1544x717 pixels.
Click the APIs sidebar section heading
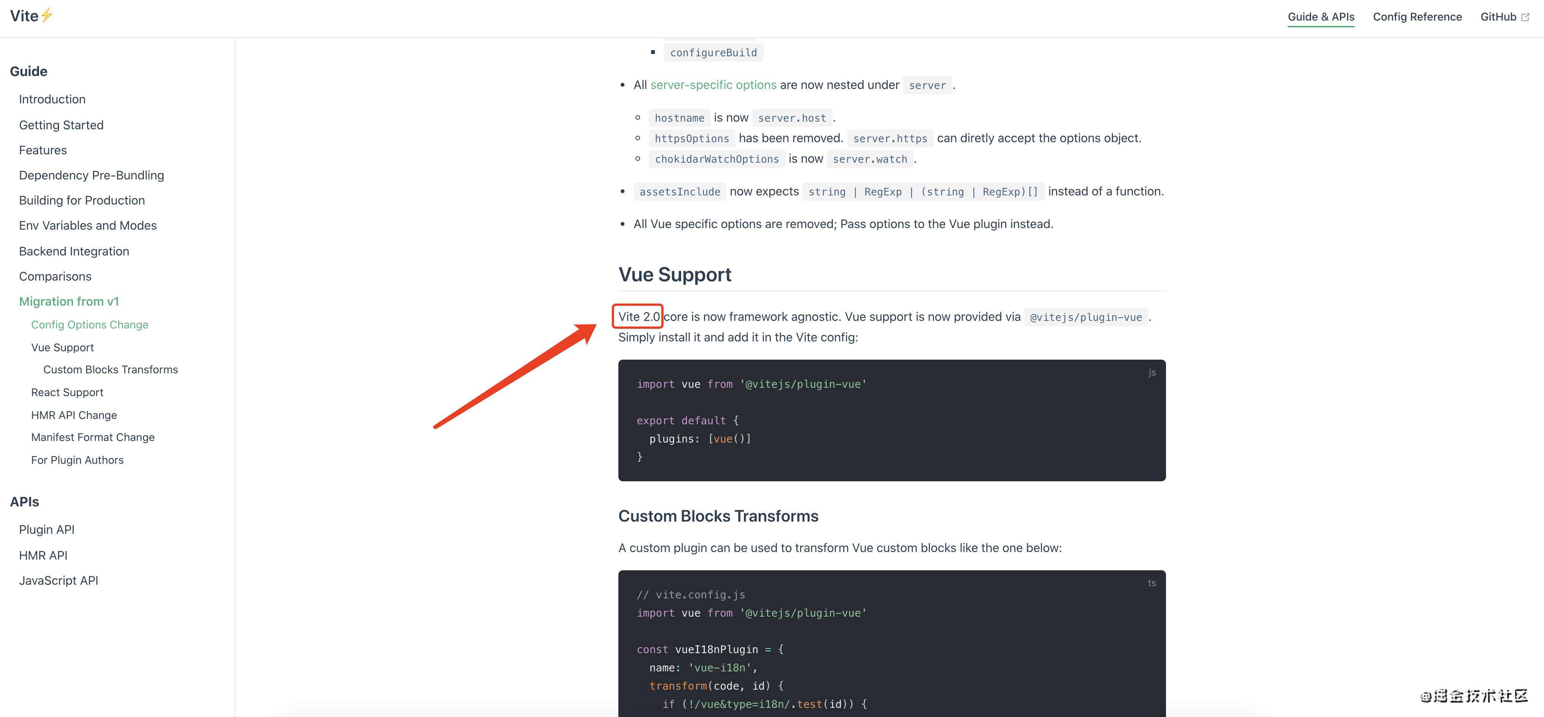(24, 502)
